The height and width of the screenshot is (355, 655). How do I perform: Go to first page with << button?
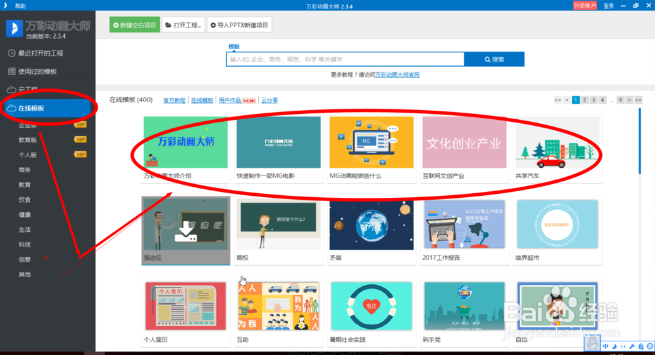tap(557, 100)
